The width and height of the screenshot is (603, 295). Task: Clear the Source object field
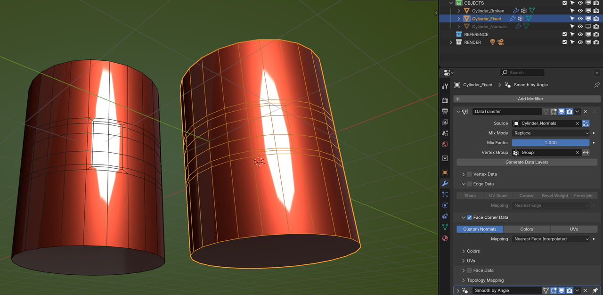[x=578, y=123]
